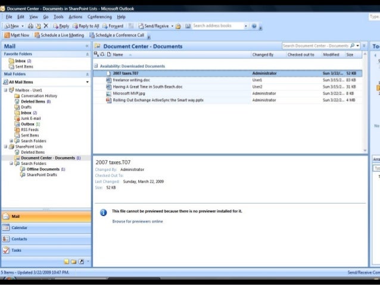The image size is (380, 285).
Task: Expand Search Folders under Mailbox
Action: (x=11, y=140)
